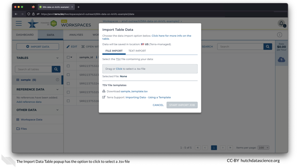Open a new browser tab
The image size is (300, 168).
78,7
